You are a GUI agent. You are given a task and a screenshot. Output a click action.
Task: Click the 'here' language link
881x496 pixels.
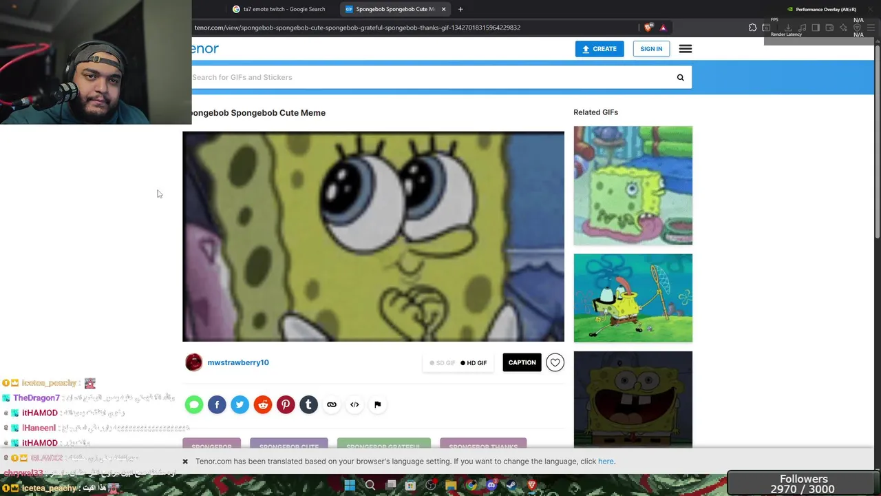(606, 462)
